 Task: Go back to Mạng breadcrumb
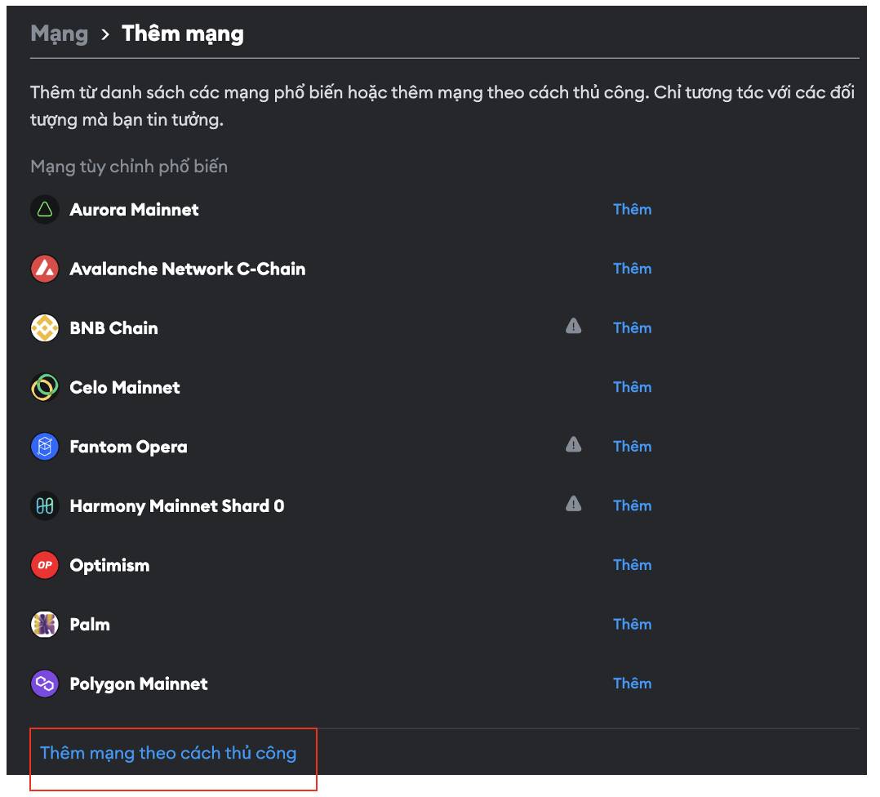tap(59, 33)
